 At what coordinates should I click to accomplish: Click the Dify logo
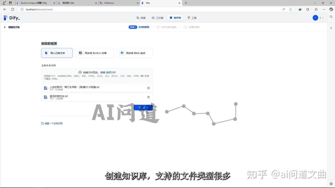(12, 18)
